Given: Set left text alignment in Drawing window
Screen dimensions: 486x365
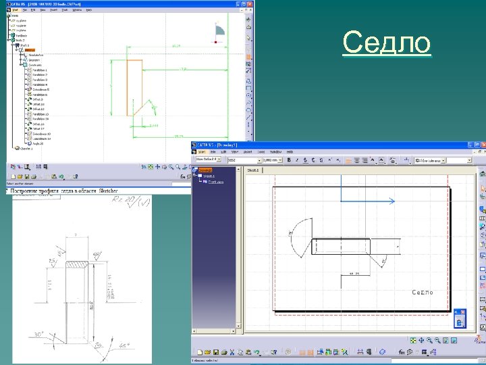Looking at the screenshot, I should coord(348,160).
